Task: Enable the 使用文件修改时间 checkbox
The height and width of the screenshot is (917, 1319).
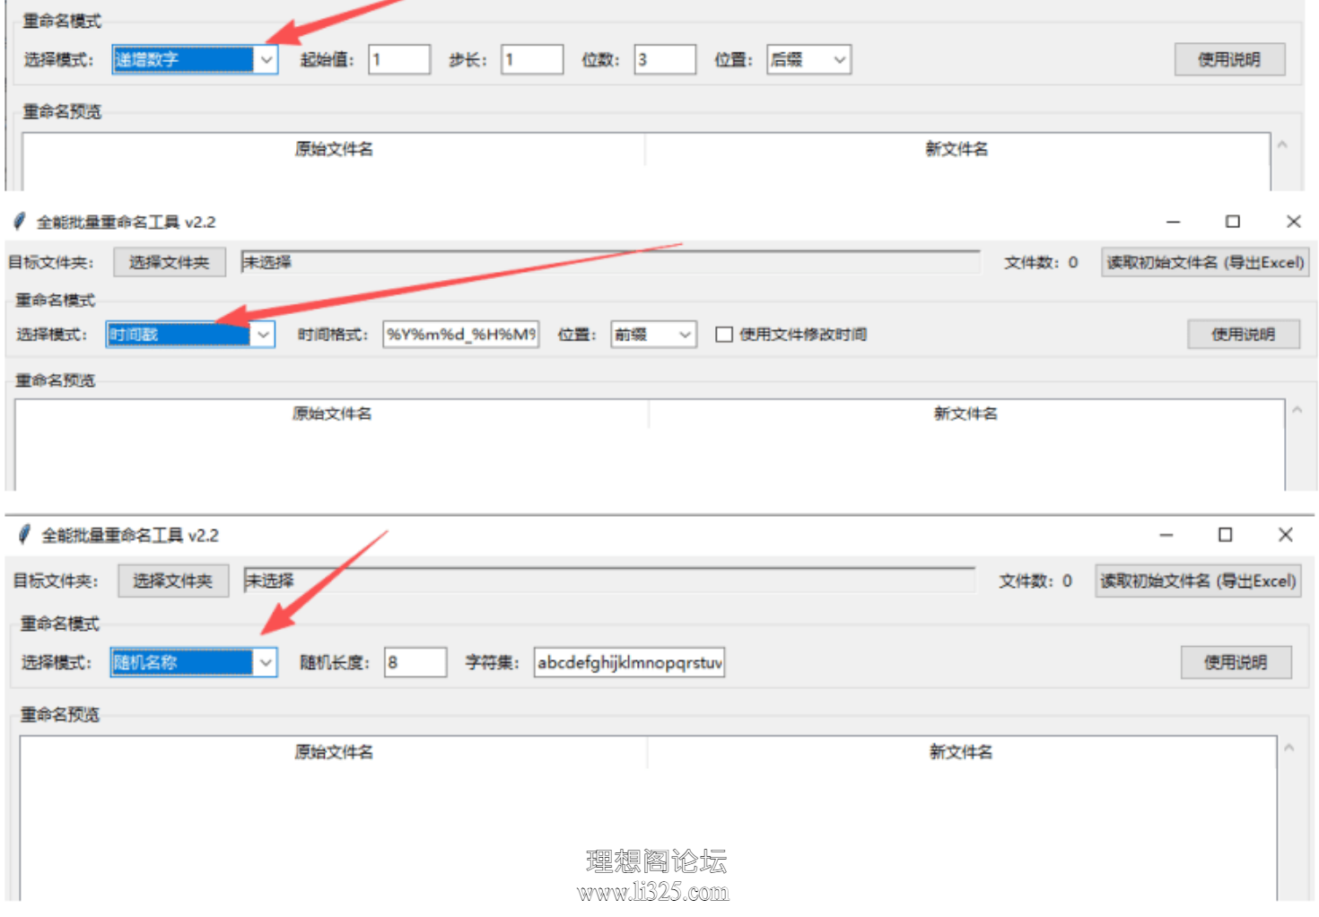Action: [x=724, y=334]
